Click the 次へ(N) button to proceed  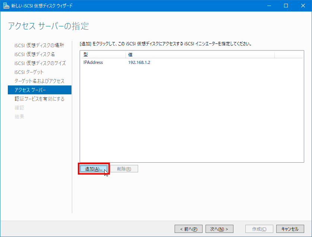point(219,228)
